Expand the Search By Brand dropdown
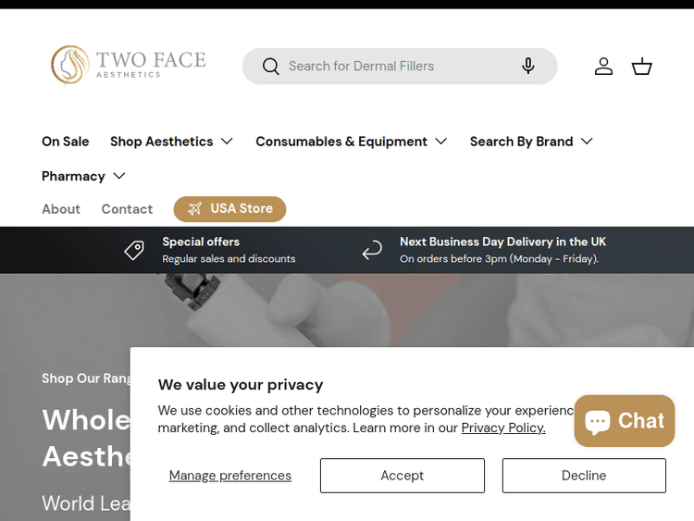 coord(531,142)
